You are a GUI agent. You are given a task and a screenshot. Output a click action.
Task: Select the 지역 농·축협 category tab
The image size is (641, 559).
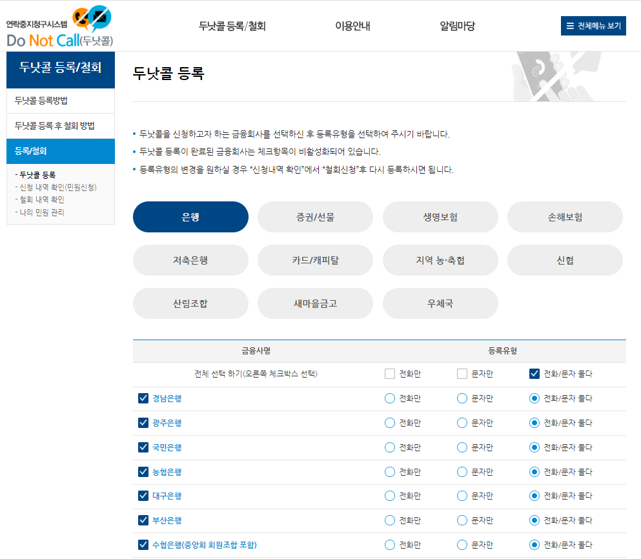(440, 260)
